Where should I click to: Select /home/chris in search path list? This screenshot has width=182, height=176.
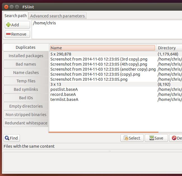tap(45, 23)
